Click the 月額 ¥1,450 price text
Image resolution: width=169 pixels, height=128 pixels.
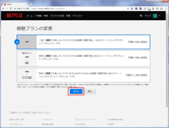[x=136, y=75]
